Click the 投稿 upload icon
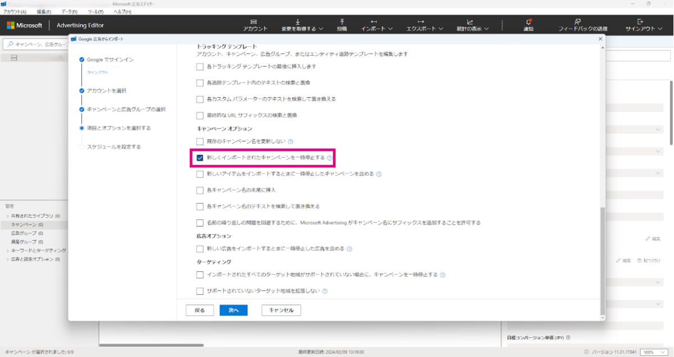Screen dimensions: 674x357 342,21
